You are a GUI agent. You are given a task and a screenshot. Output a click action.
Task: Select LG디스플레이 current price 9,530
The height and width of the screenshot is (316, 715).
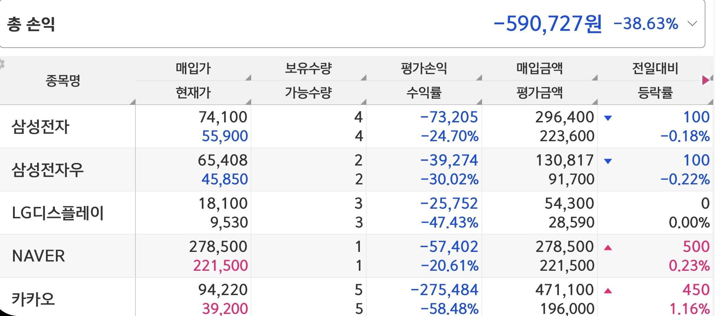[229, 222]
